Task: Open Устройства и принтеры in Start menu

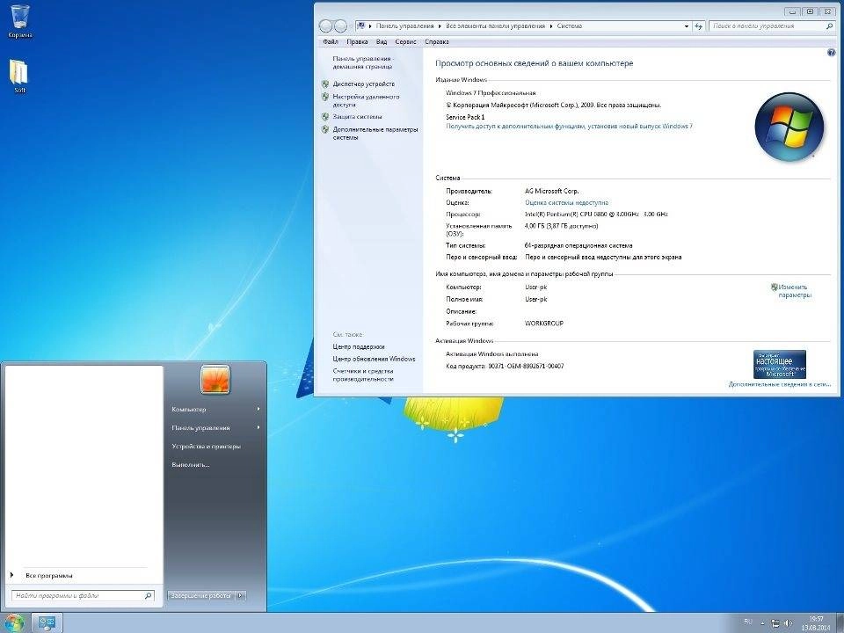Action: pyautogui.click(x=206, y=447)
